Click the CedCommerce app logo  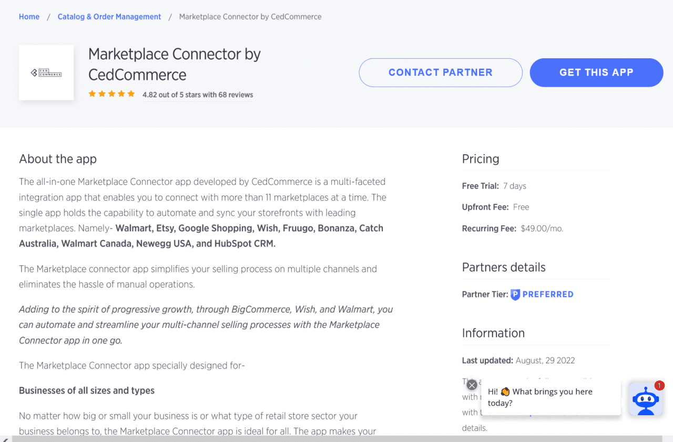(x=46, y=72)
